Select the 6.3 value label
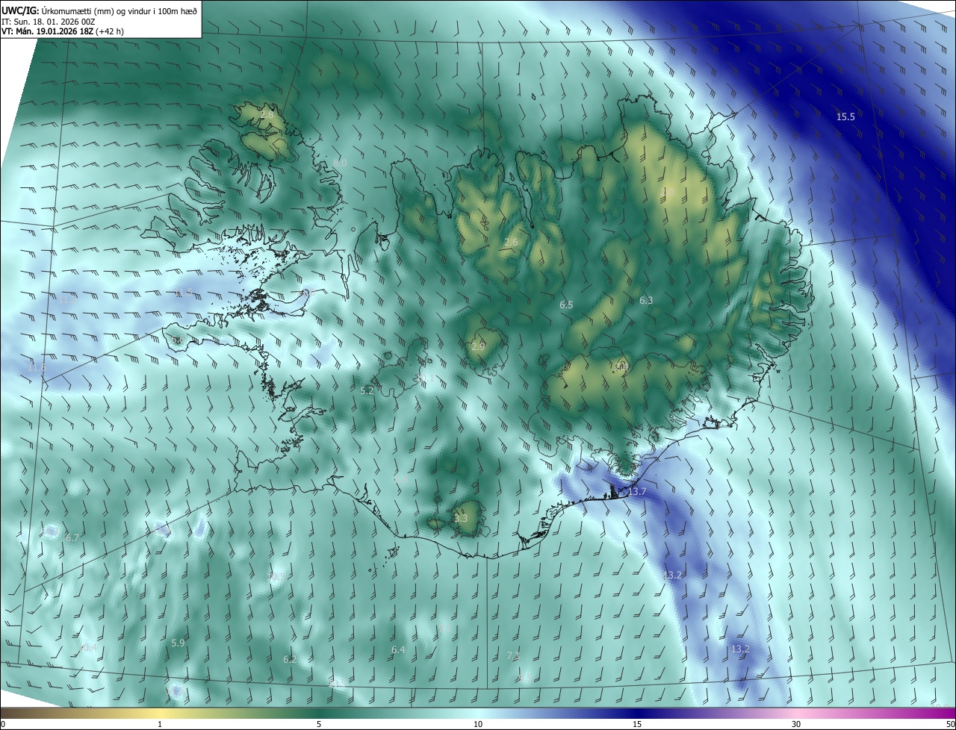Viewport: 956px width, 730px height. (646, 300)
